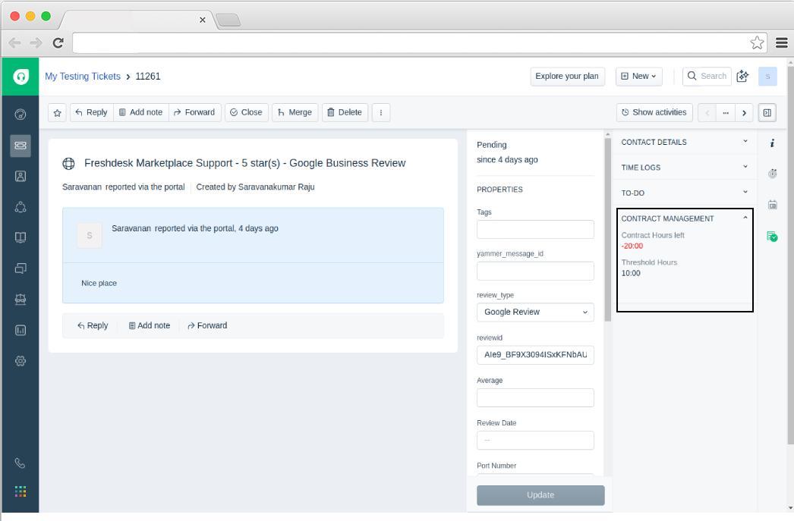Open the Contacts icon in sidebar
The height and width of the screenshot is (521, 794).
[x=20, y=176]
